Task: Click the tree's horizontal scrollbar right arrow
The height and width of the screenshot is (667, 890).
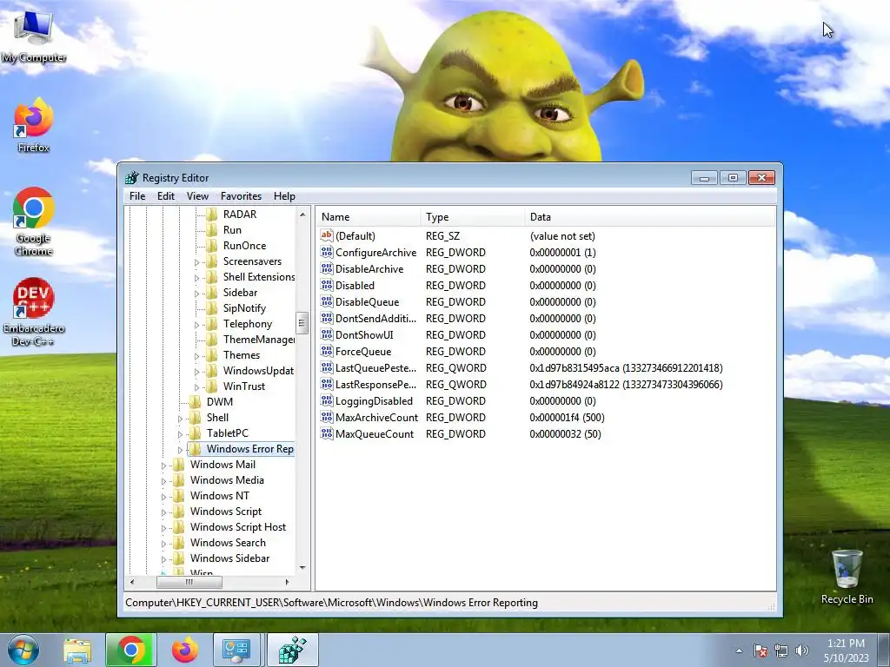Action: tap(288, 582)
